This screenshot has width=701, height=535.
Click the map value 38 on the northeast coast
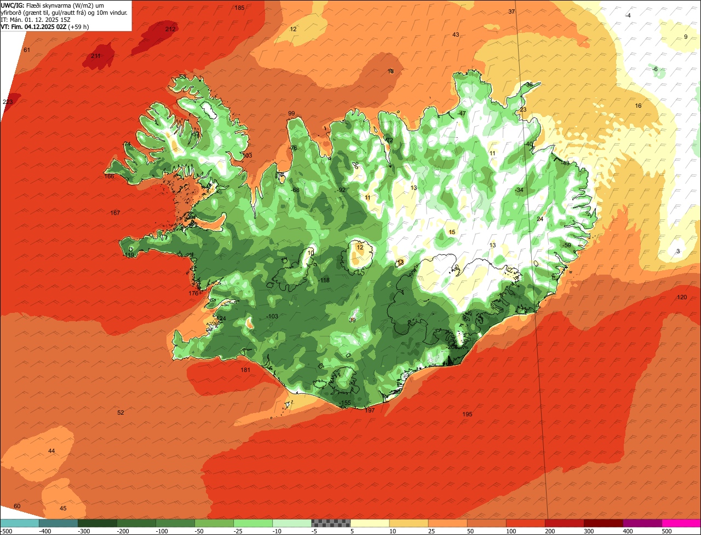pyautogui.click(x=529, y=85)
